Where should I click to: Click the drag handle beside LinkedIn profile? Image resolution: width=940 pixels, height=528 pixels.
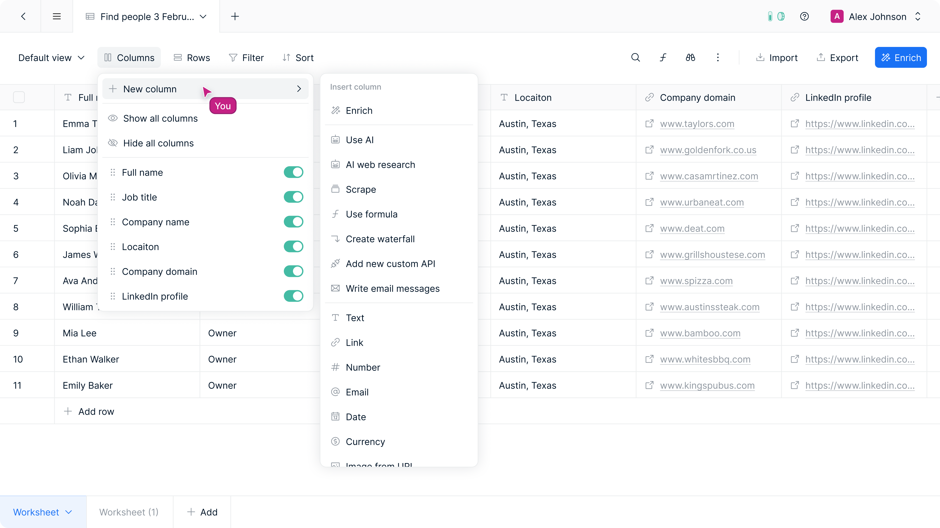coord(113,296)
